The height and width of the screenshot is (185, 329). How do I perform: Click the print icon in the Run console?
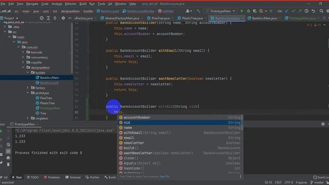[8, 158]
